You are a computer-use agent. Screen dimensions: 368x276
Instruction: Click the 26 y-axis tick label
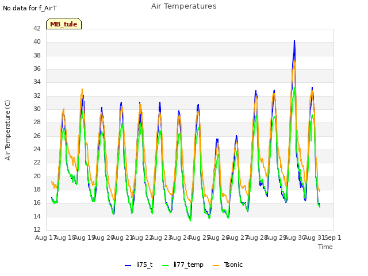point(37,136)
